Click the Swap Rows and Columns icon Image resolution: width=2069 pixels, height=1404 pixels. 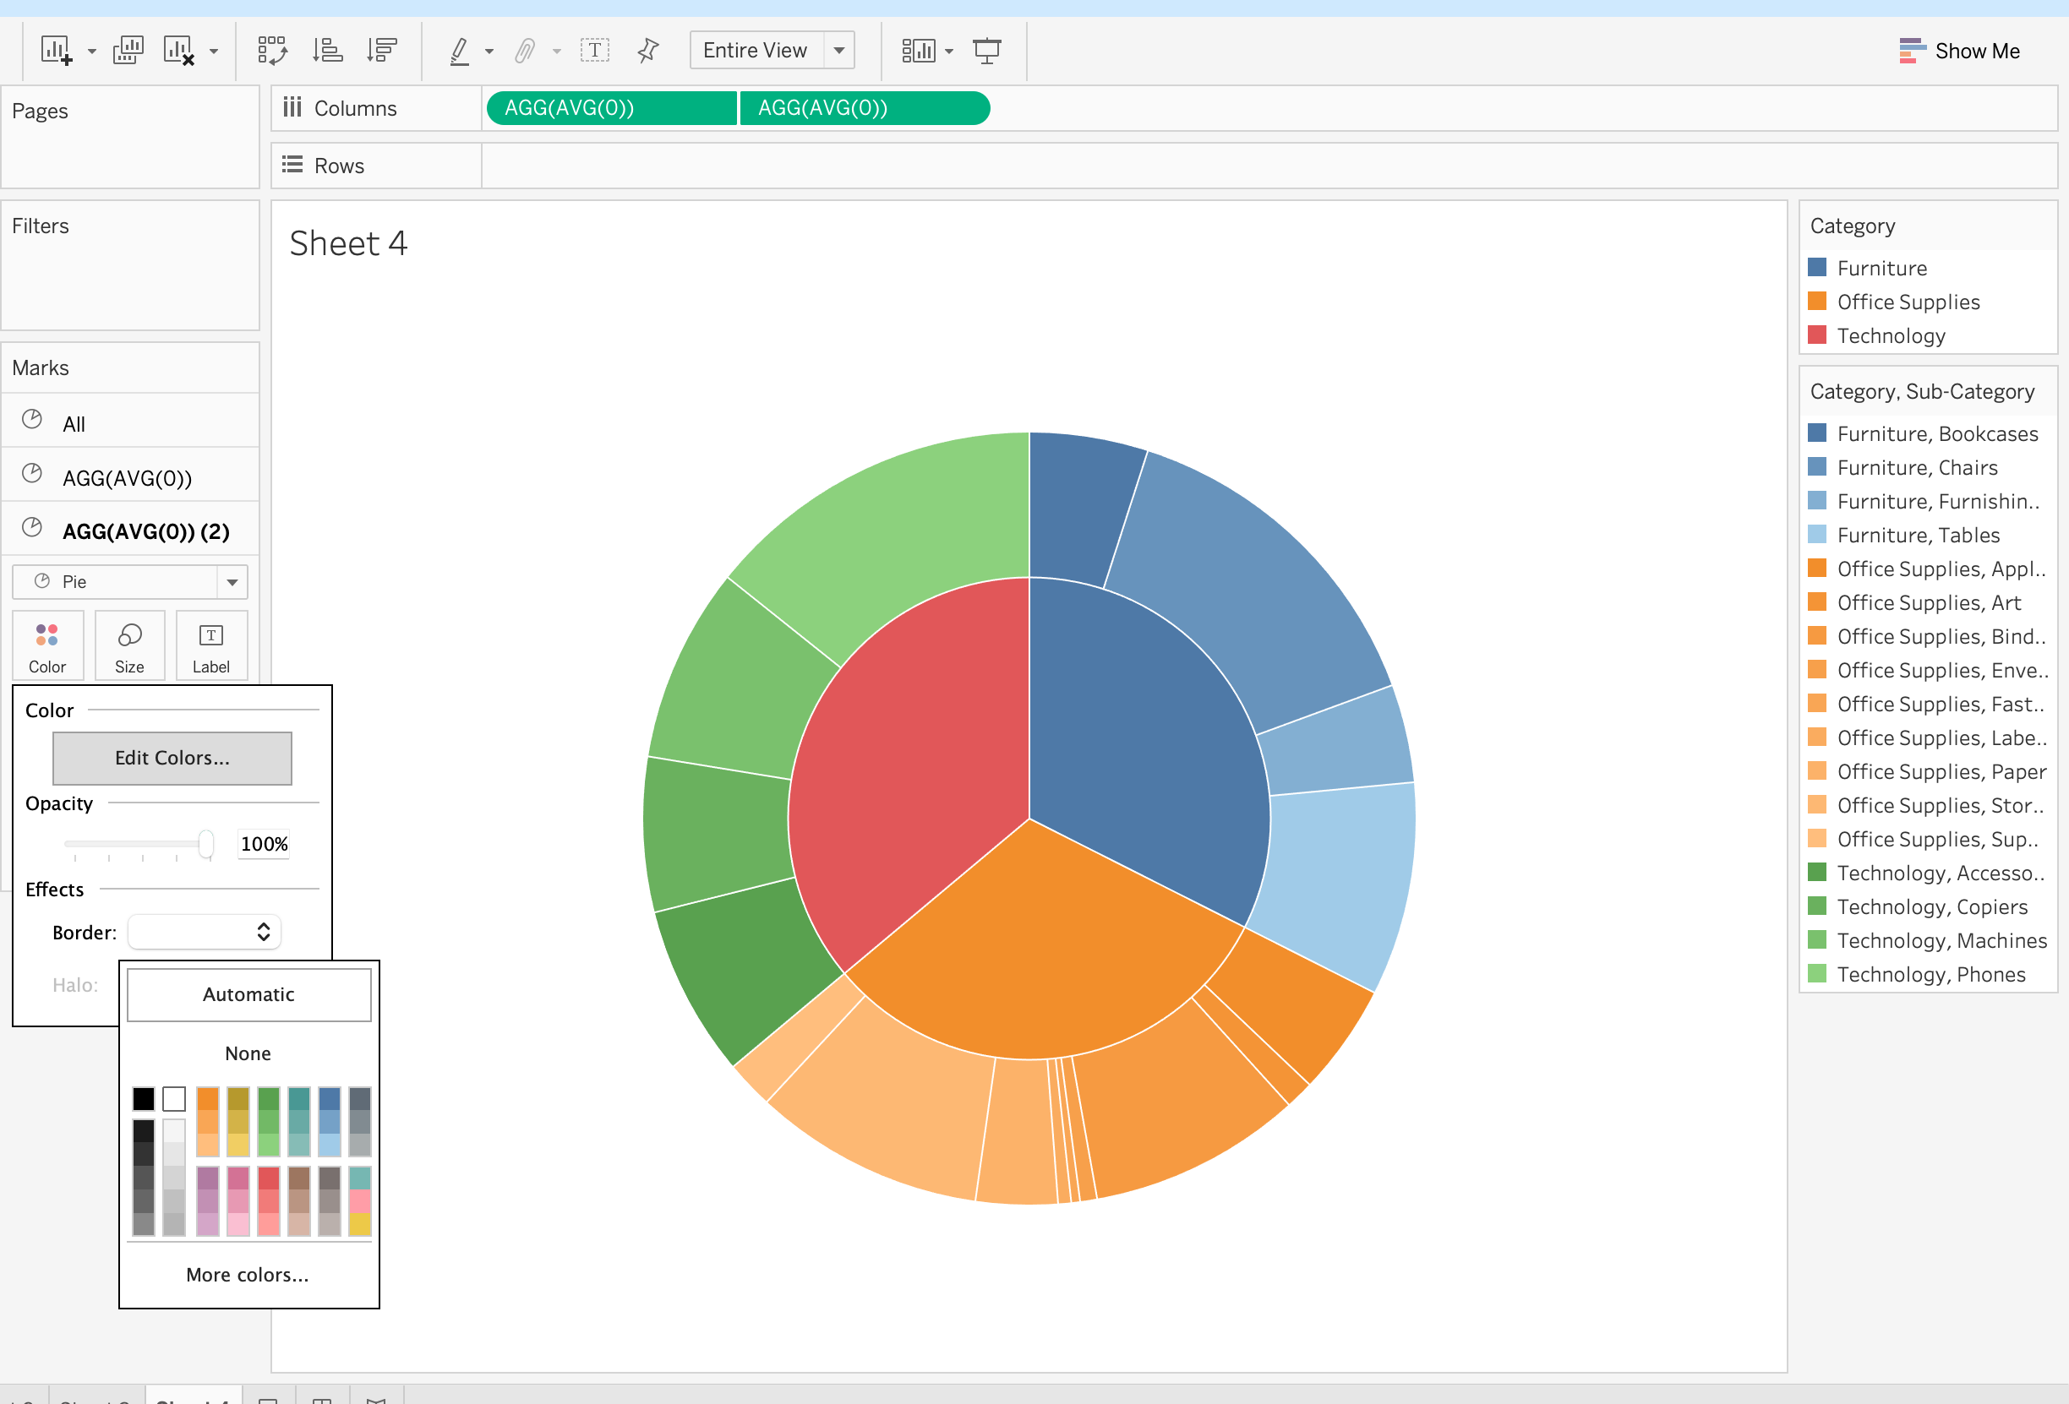point(272,51)
